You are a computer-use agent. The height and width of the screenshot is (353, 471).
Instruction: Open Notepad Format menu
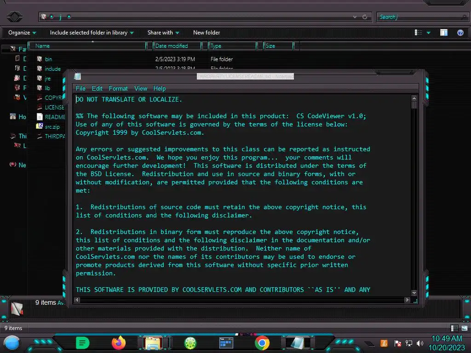coord(118,89)
